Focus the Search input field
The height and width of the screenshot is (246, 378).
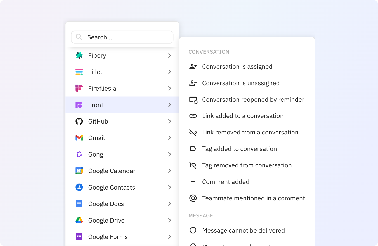coord(126,37)
